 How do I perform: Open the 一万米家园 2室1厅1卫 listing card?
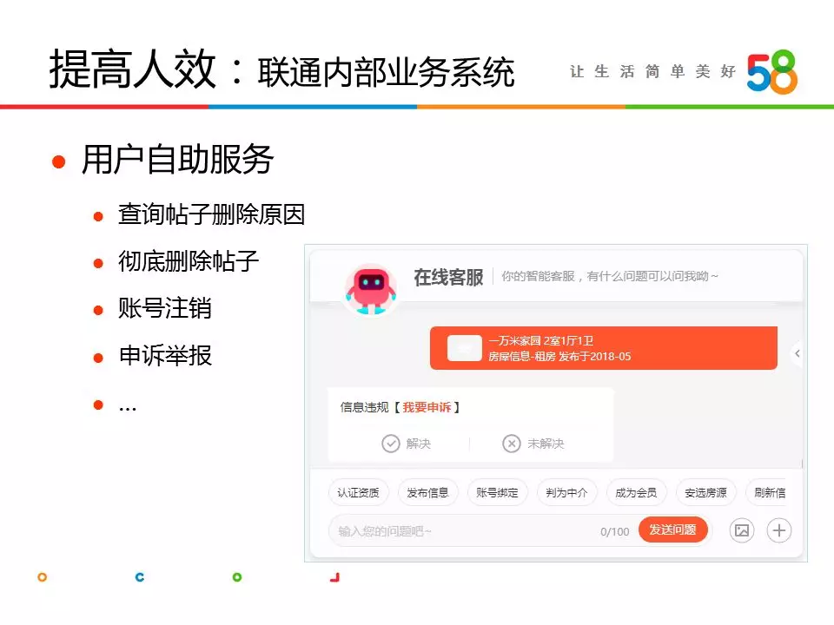tap(604, 348)
